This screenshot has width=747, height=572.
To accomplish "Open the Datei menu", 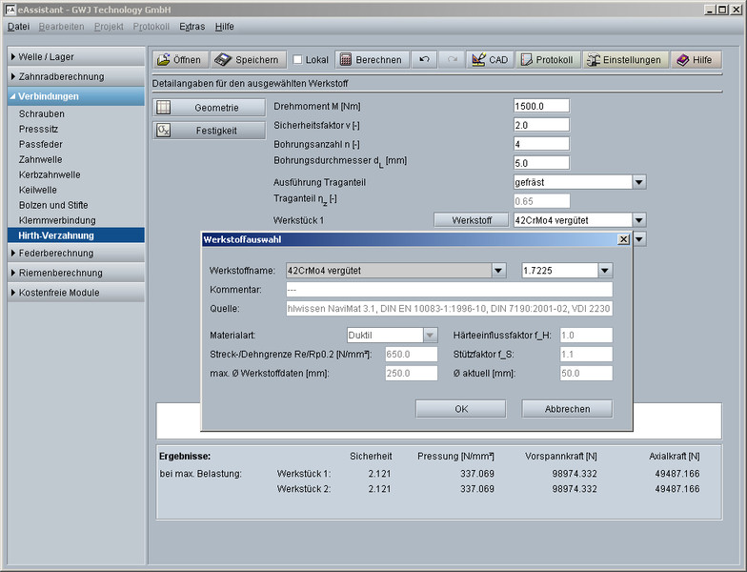I will [x=19, y=27].
